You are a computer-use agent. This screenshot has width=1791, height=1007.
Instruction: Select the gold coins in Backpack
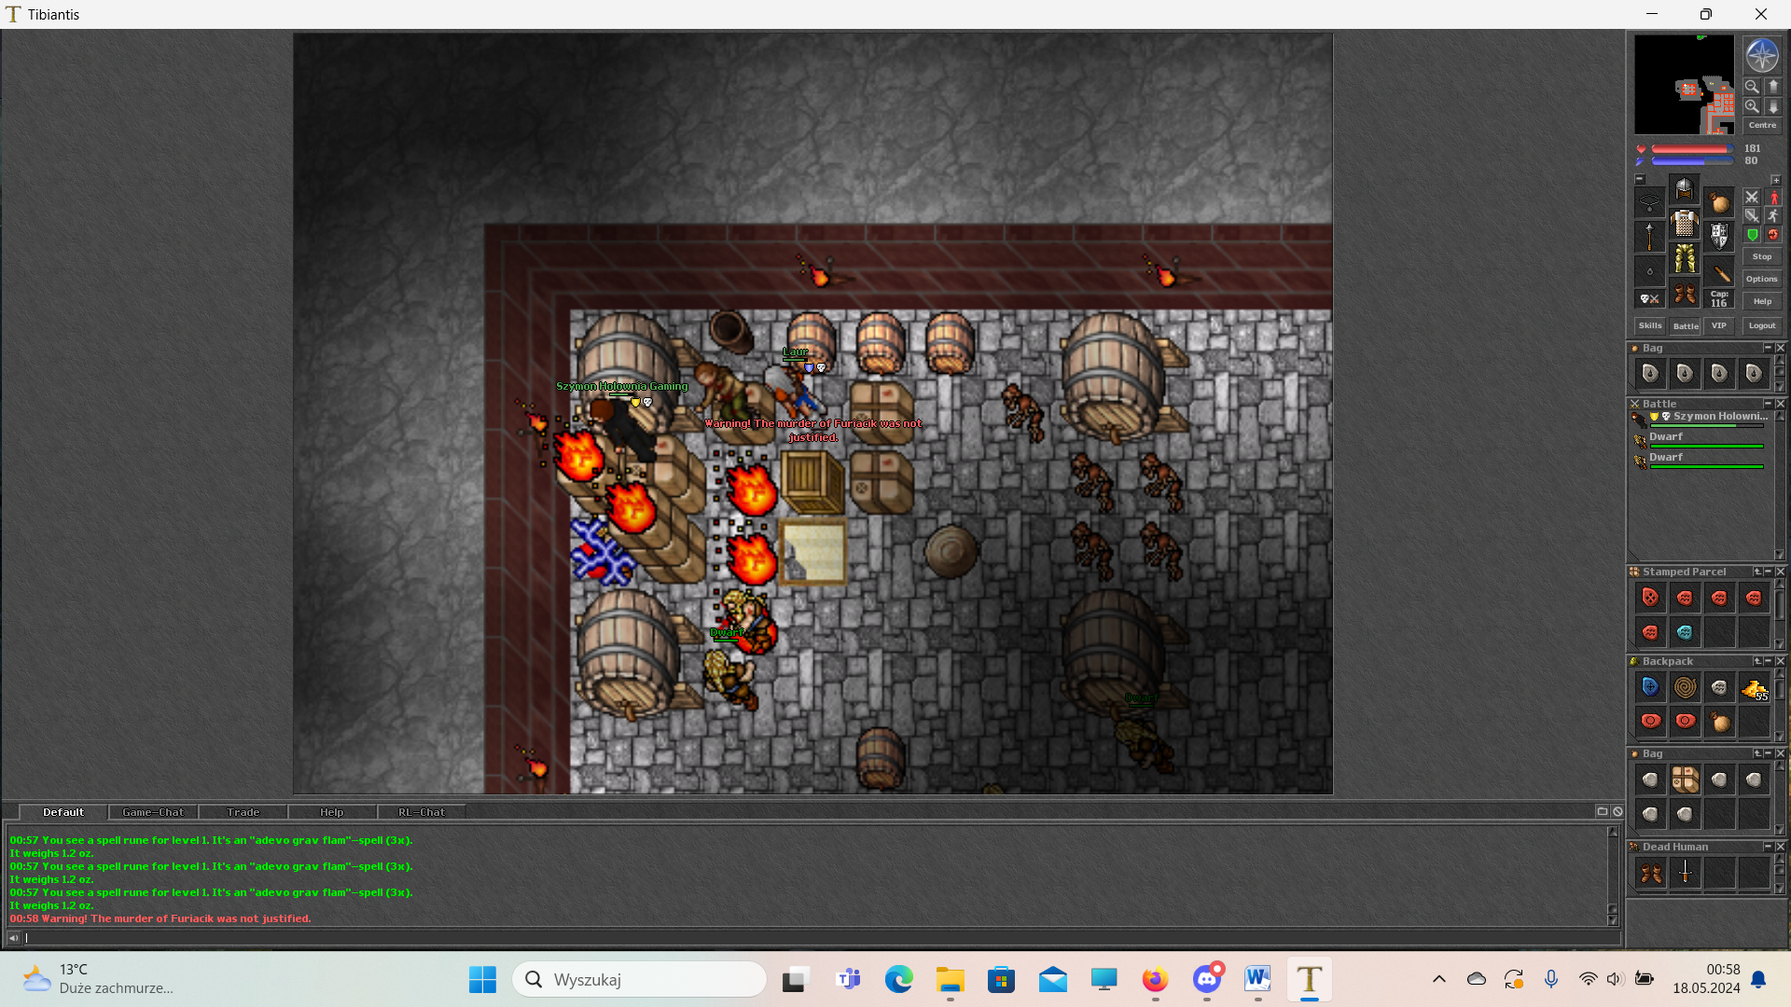coord(1754,688)
